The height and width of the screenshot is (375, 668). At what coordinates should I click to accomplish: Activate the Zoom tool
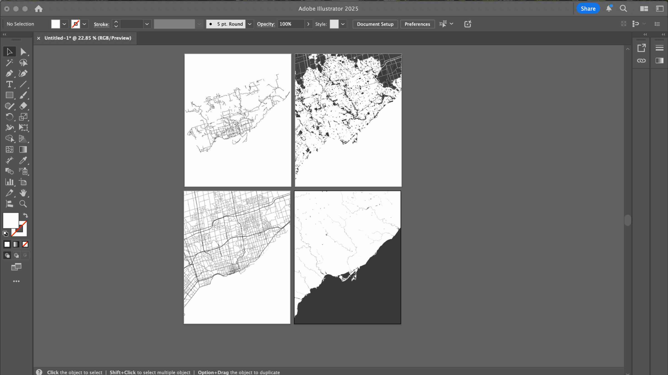click(x=23, y=204)
